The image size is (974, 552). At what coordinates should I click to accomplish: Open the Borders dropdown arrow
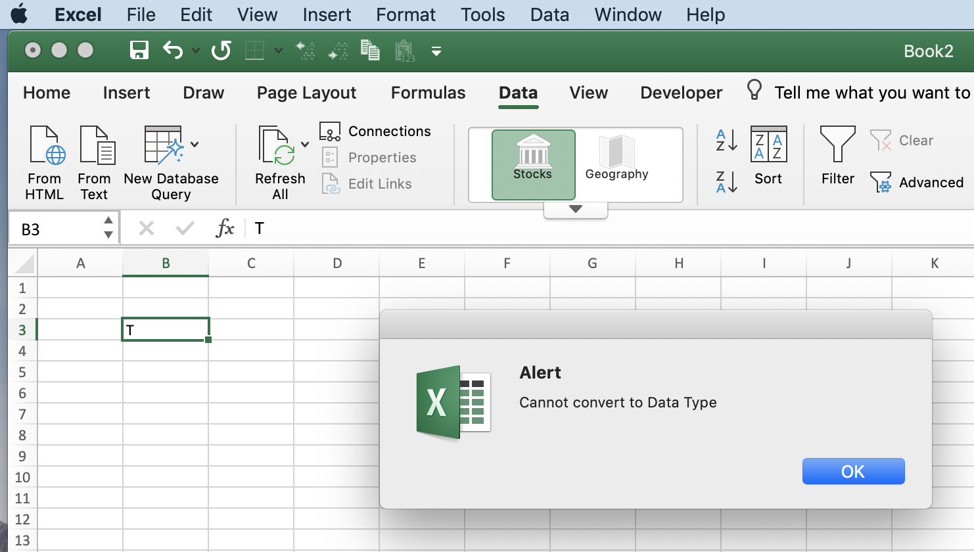(279, 51)
